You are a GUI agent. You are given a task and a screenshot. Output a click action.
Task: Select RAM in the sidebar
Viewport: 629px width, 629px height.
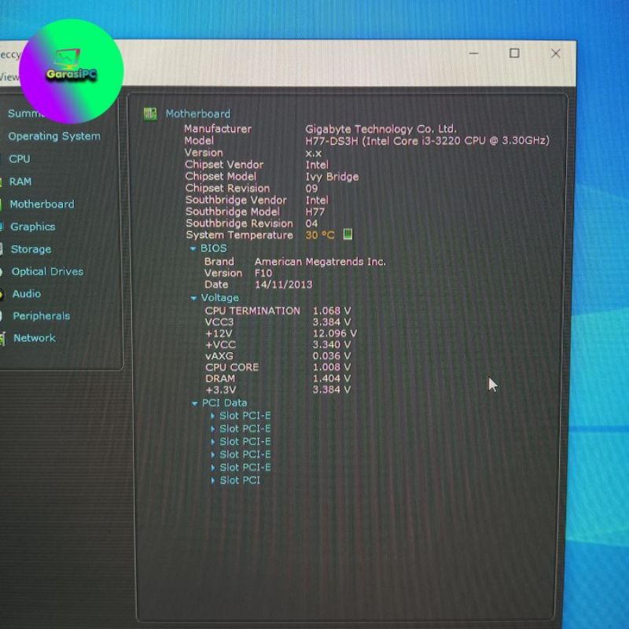coord(20,182)
